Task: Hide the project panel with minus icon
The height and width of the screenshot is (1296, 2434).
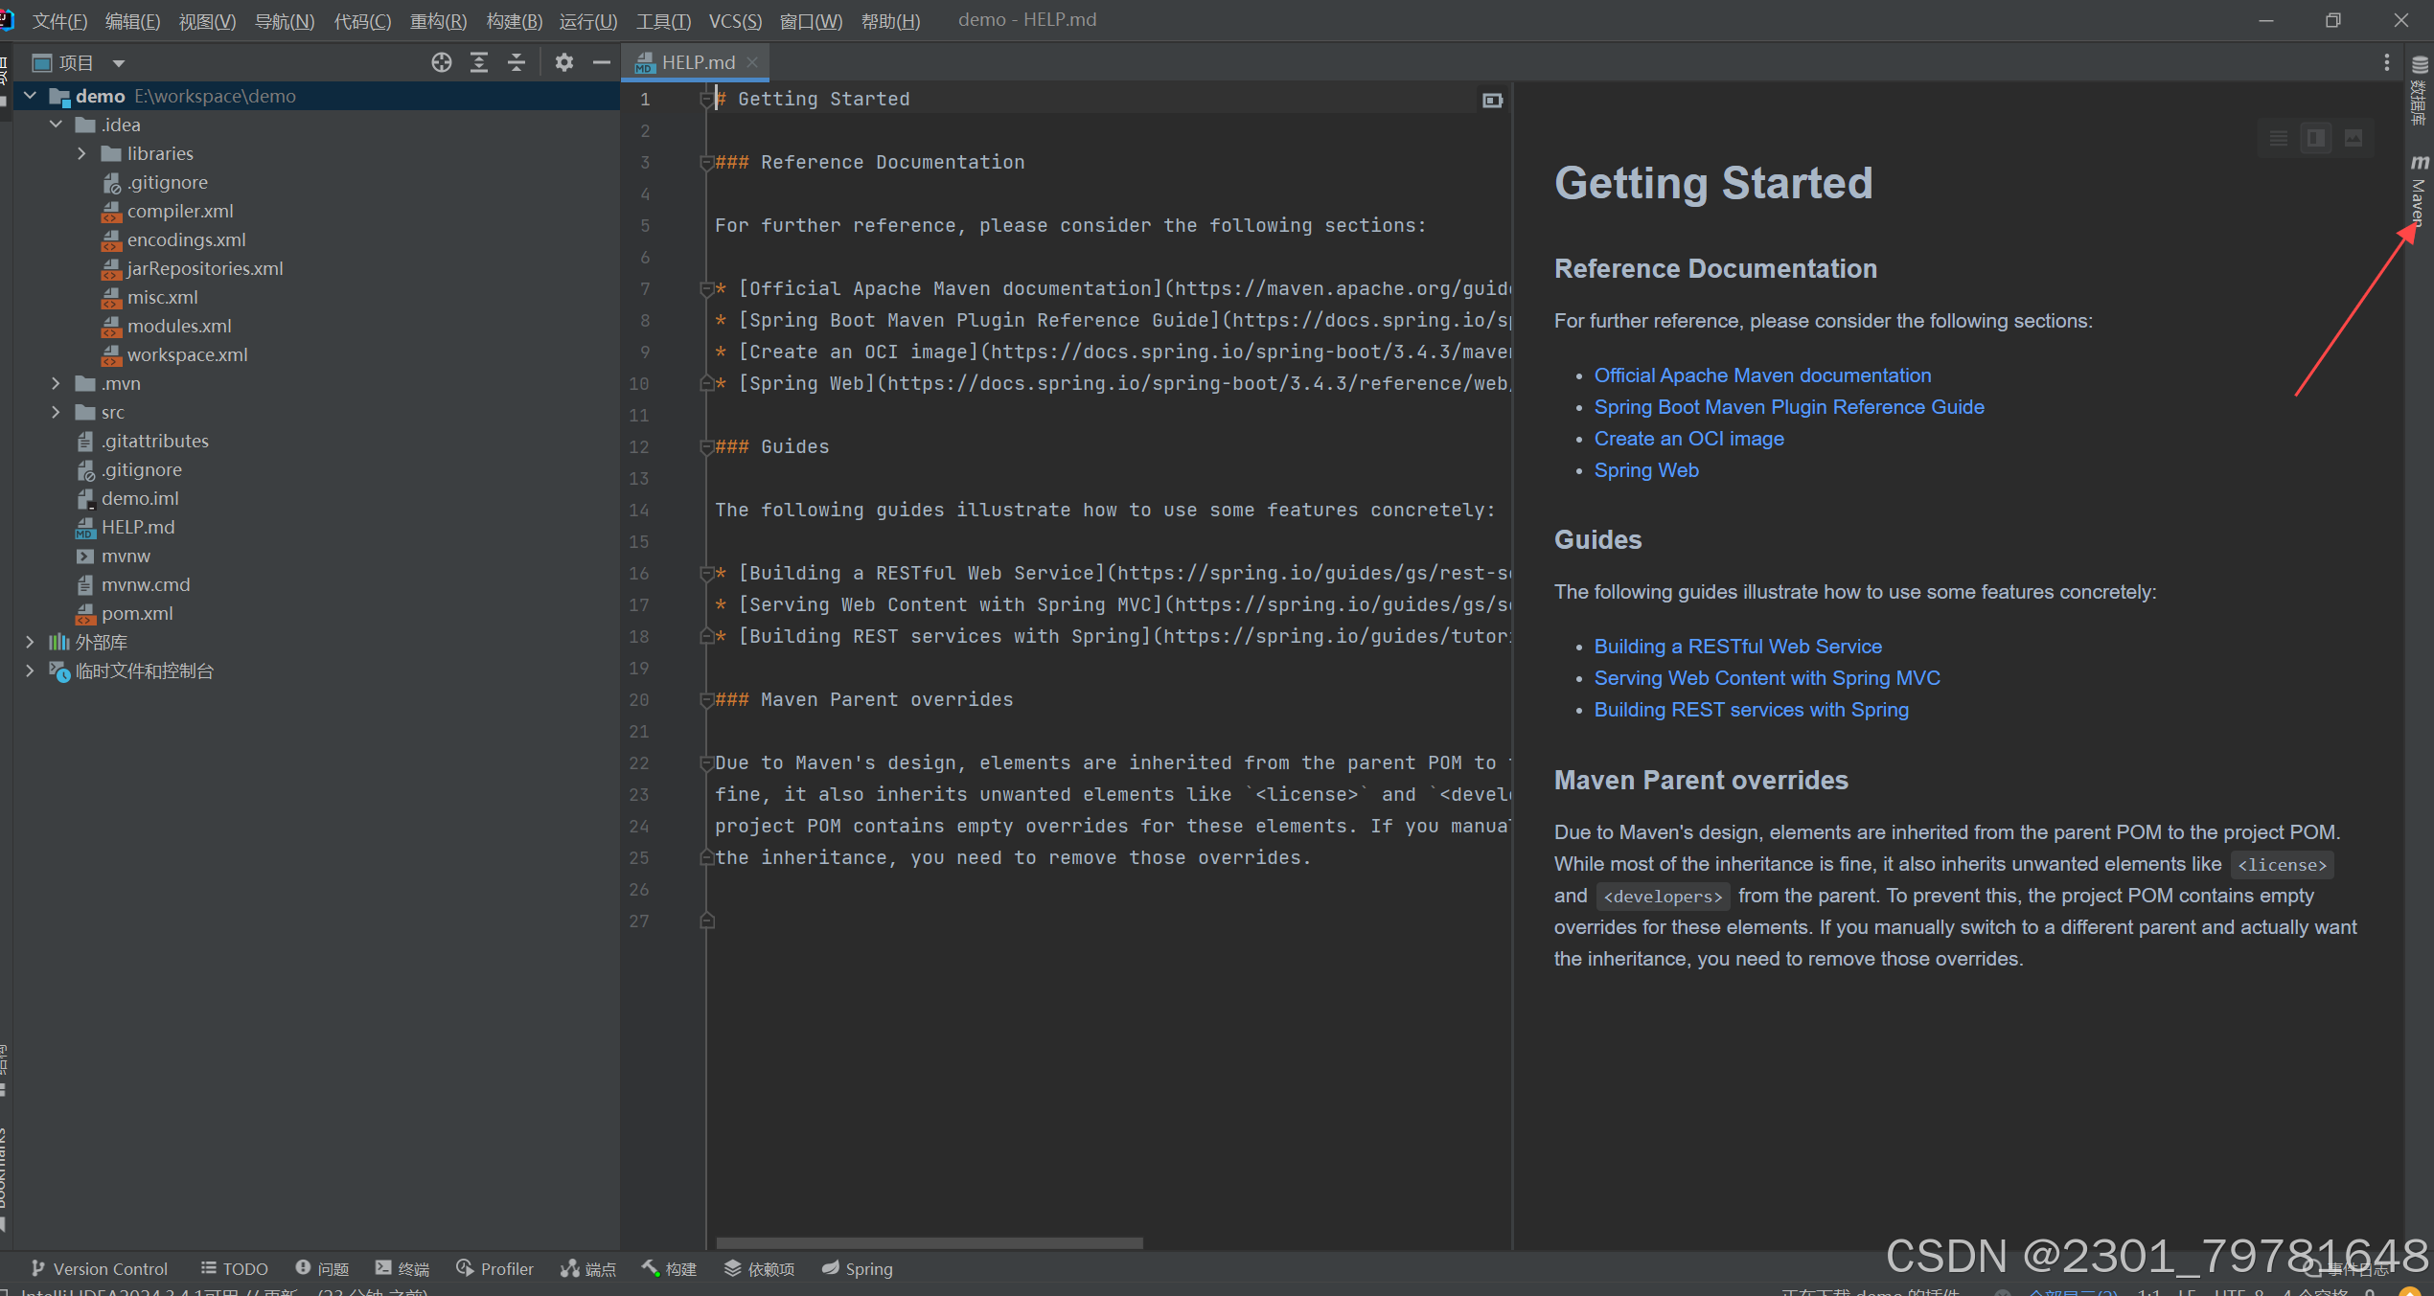Action: click(x=602, y=63)
